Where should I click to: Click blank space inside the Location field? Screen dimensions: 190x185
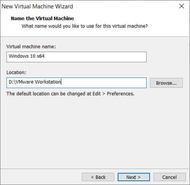pos(104,83)
